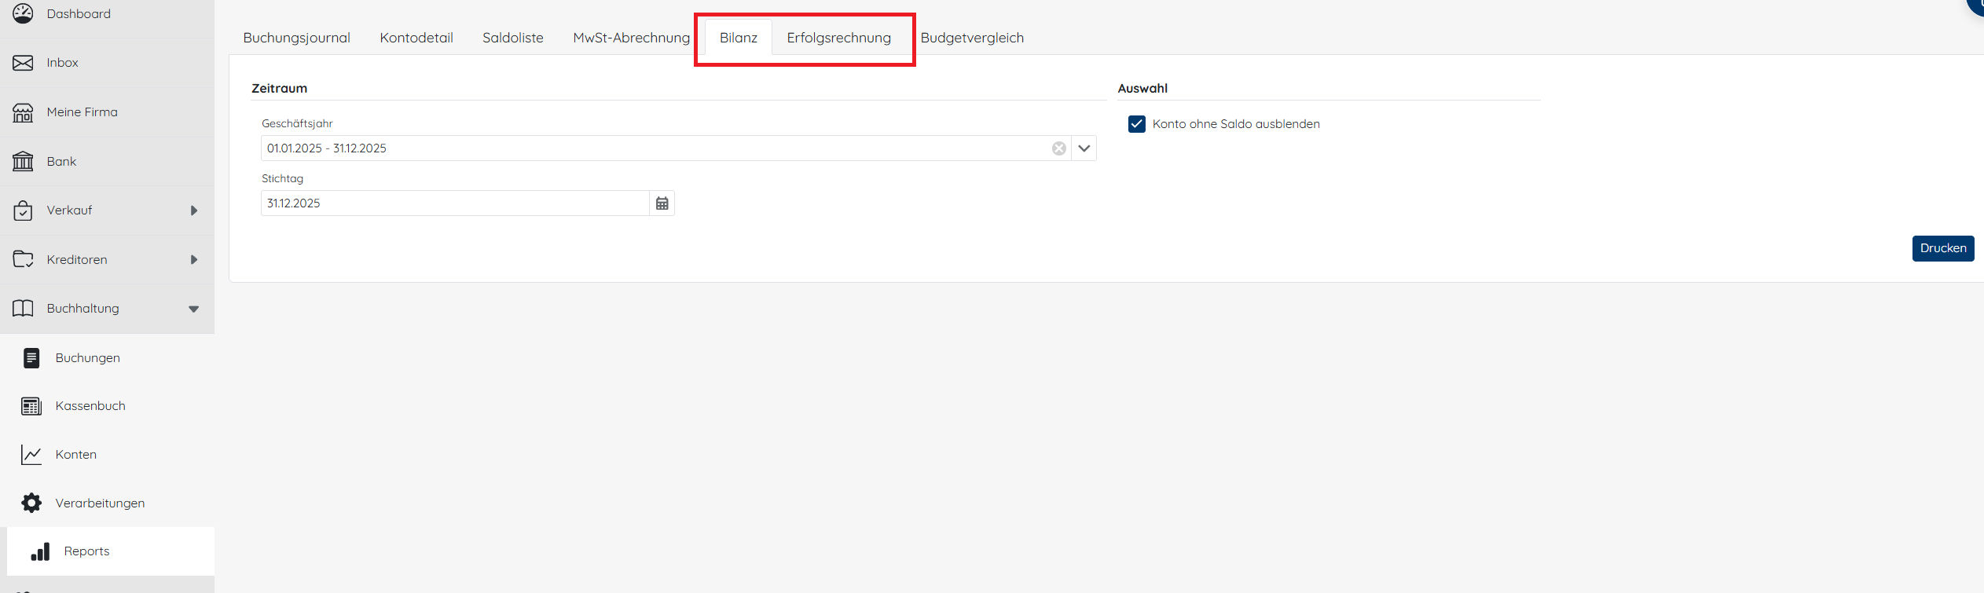Open Inbox via the envelope icon
The image size is (1984, 593).
click(23, 63)
